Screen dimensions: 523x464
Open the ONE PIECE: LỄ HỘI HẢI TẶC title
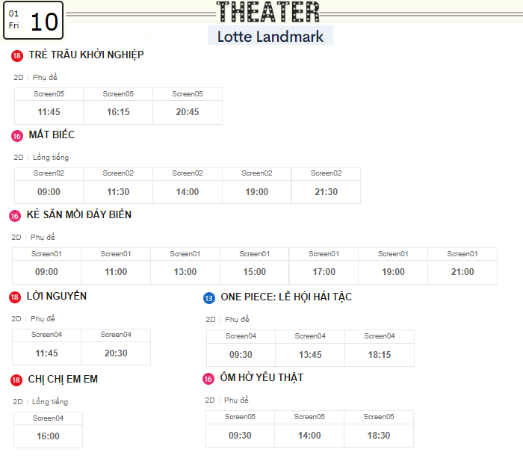pos(286,297)
